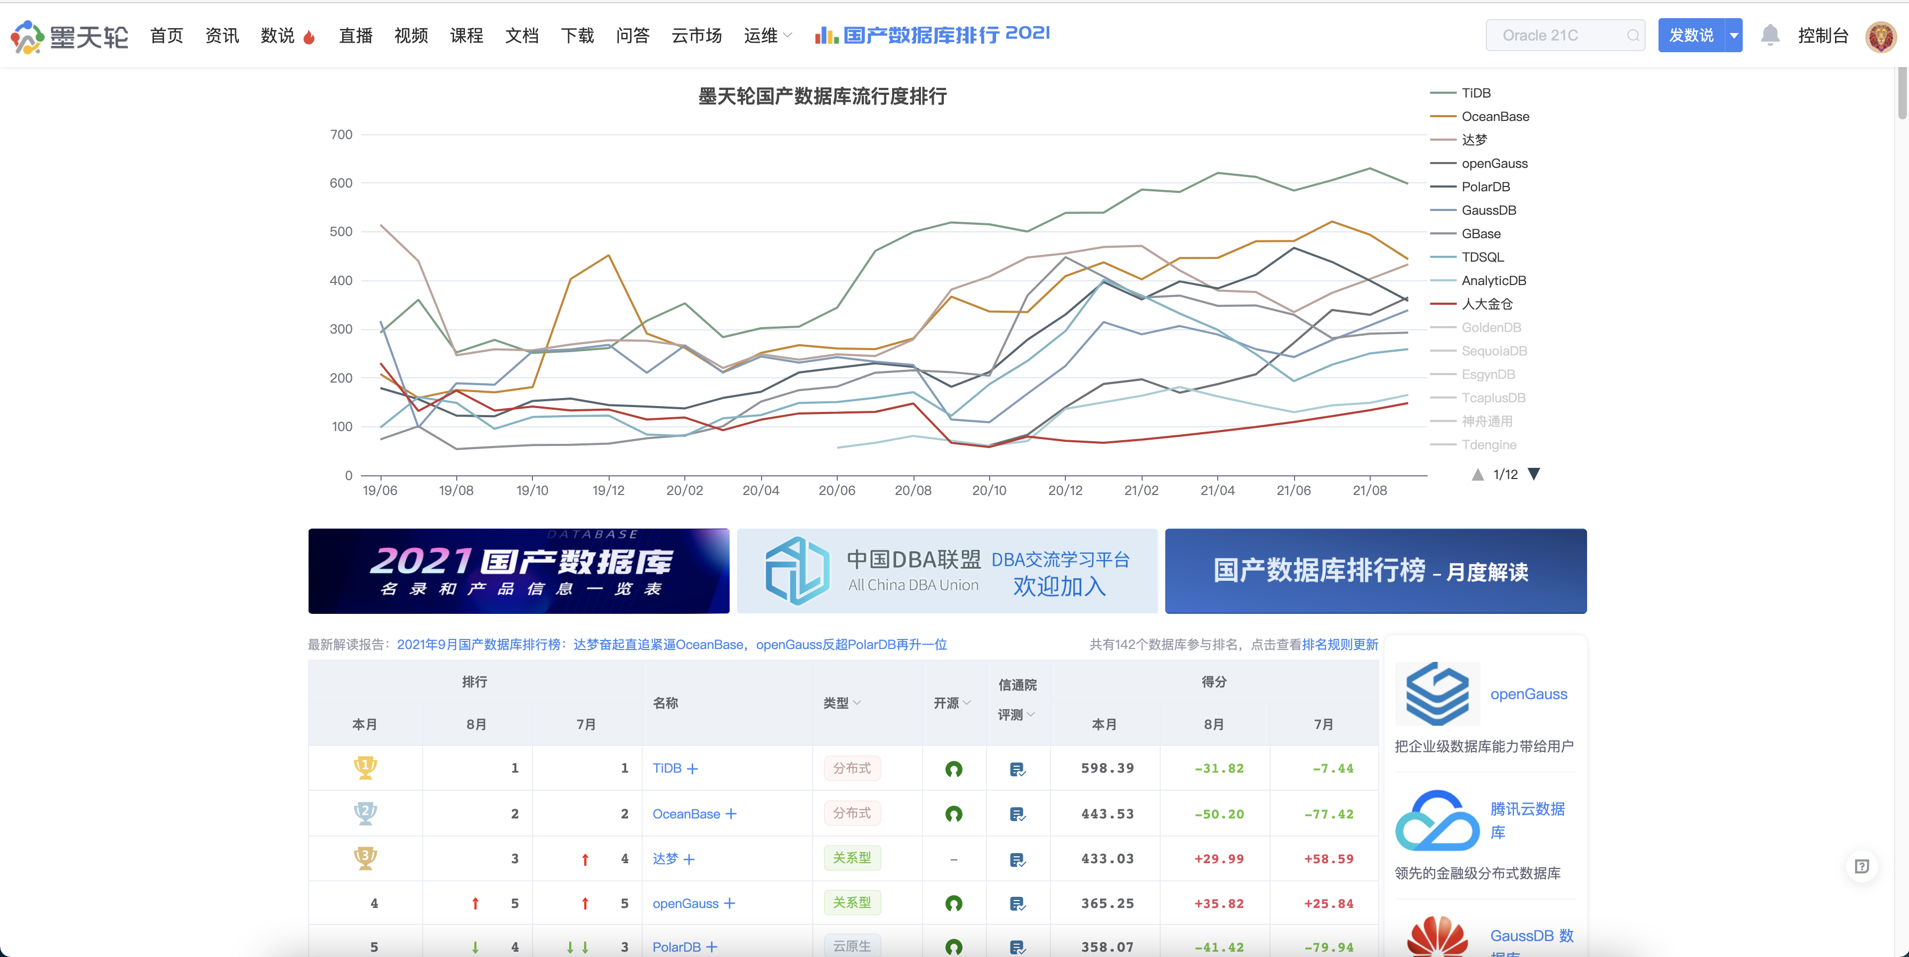
Task: Click TiDB's open source icon
Action: [953, 769]
